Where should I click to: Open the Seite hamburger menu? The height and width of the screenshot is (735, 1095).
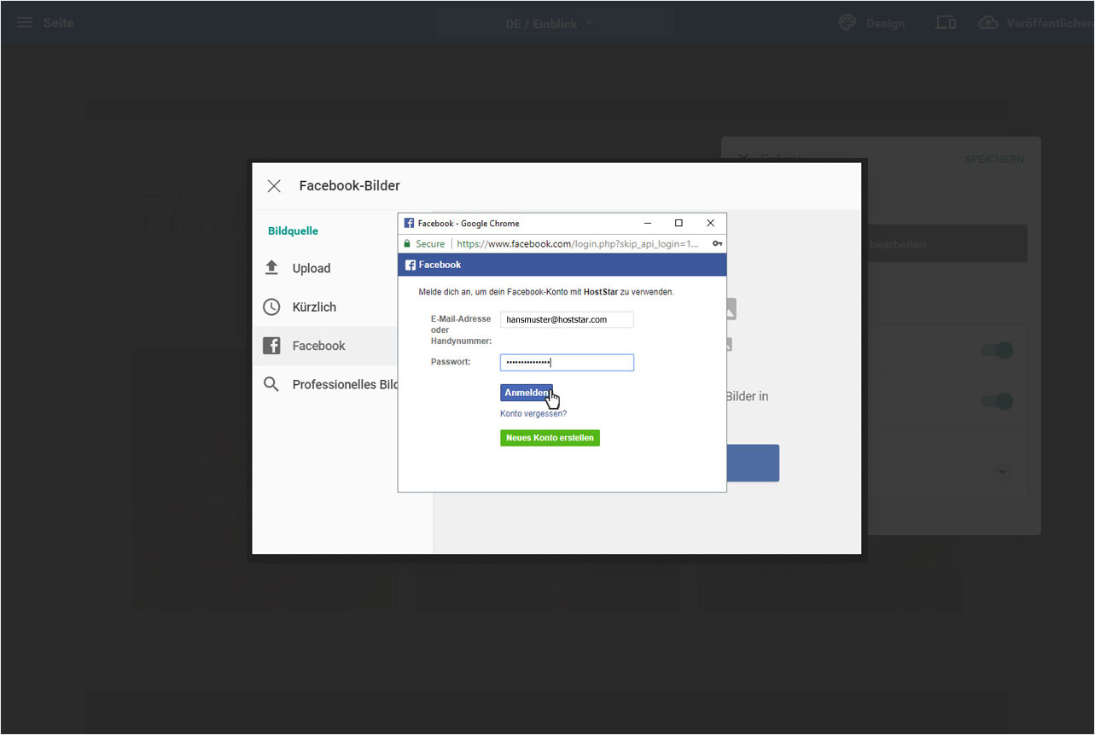click(x=26, y=22)
